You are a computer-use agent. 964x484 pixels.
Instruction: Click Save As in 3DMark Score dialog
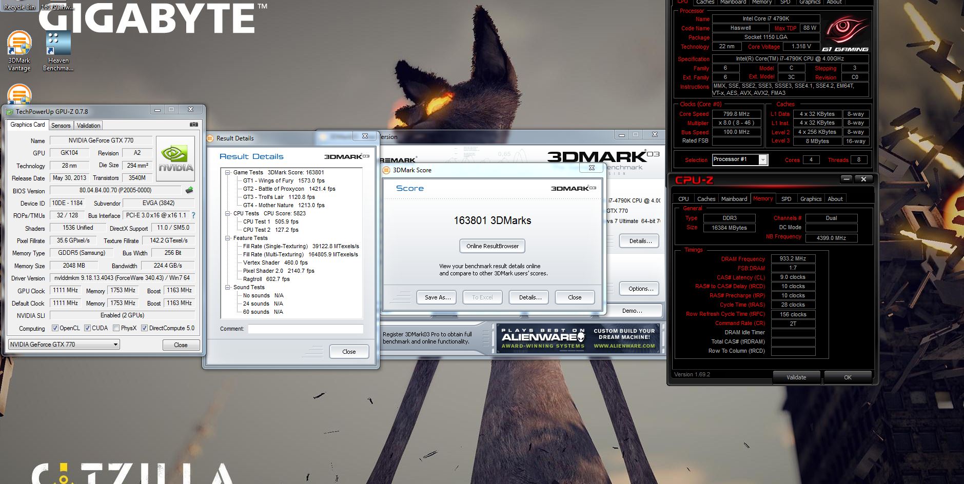click(437, 297)
